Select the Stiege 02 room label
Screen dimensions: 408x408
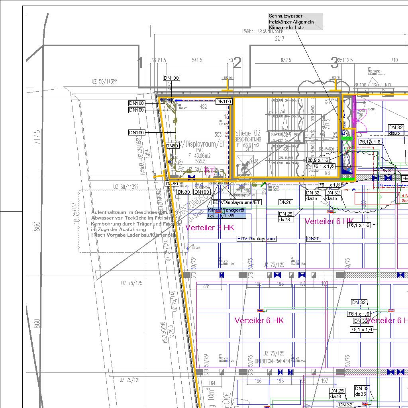(248, 133)
